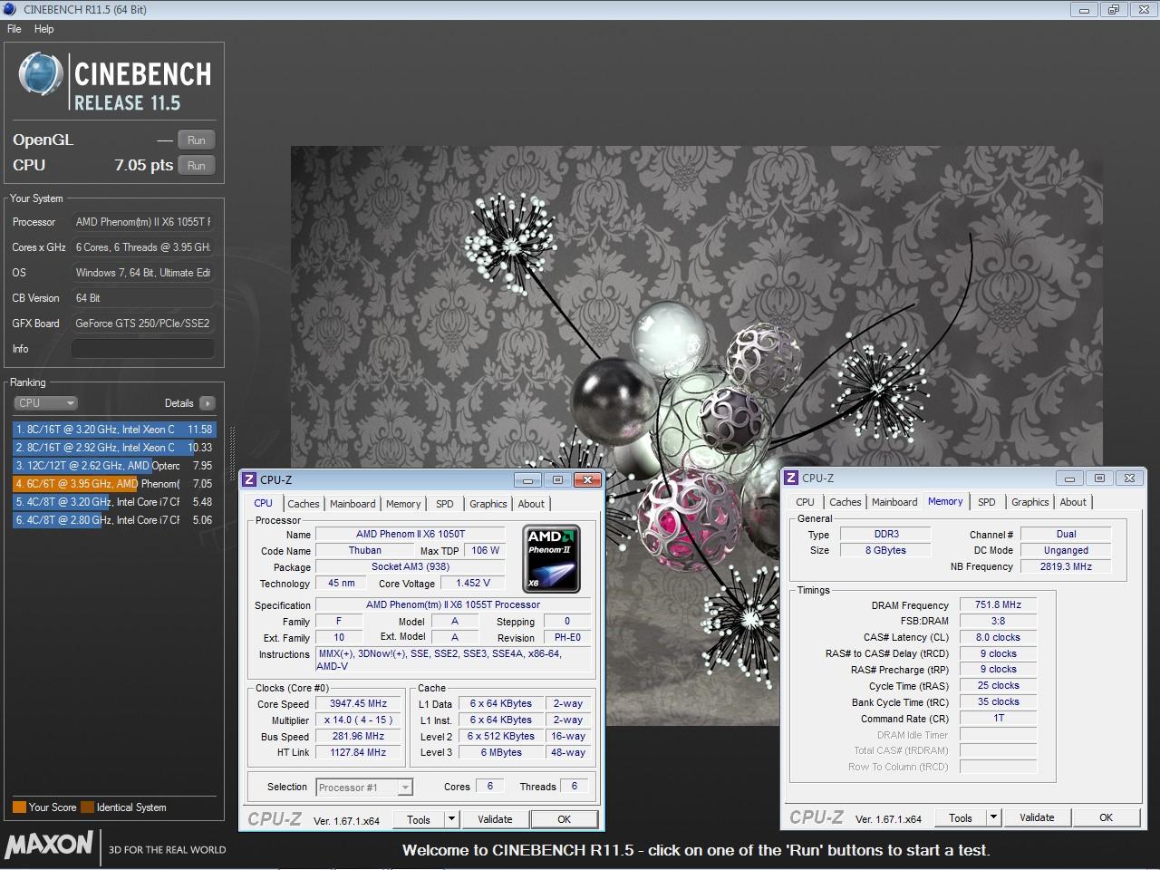Switch to About tab in right CPU-Z window
This screenshot has width=1160, height=870.
(x=1073, y=502)
